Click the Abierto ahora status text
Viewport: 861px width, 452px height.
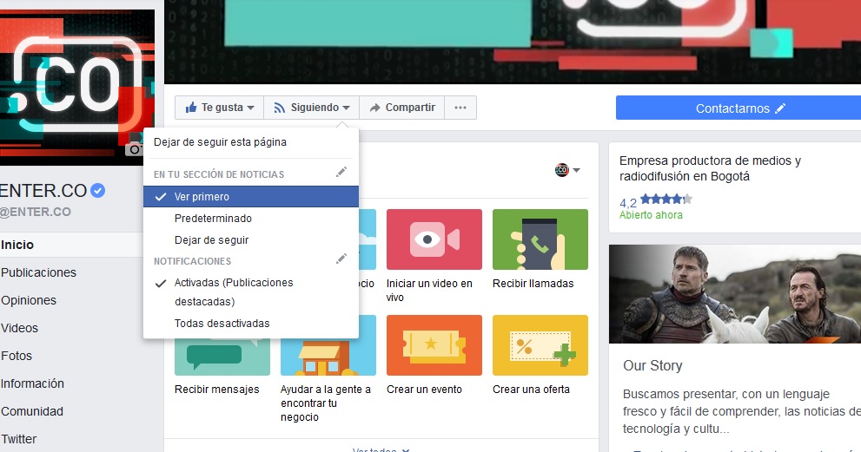pos(651,215)
